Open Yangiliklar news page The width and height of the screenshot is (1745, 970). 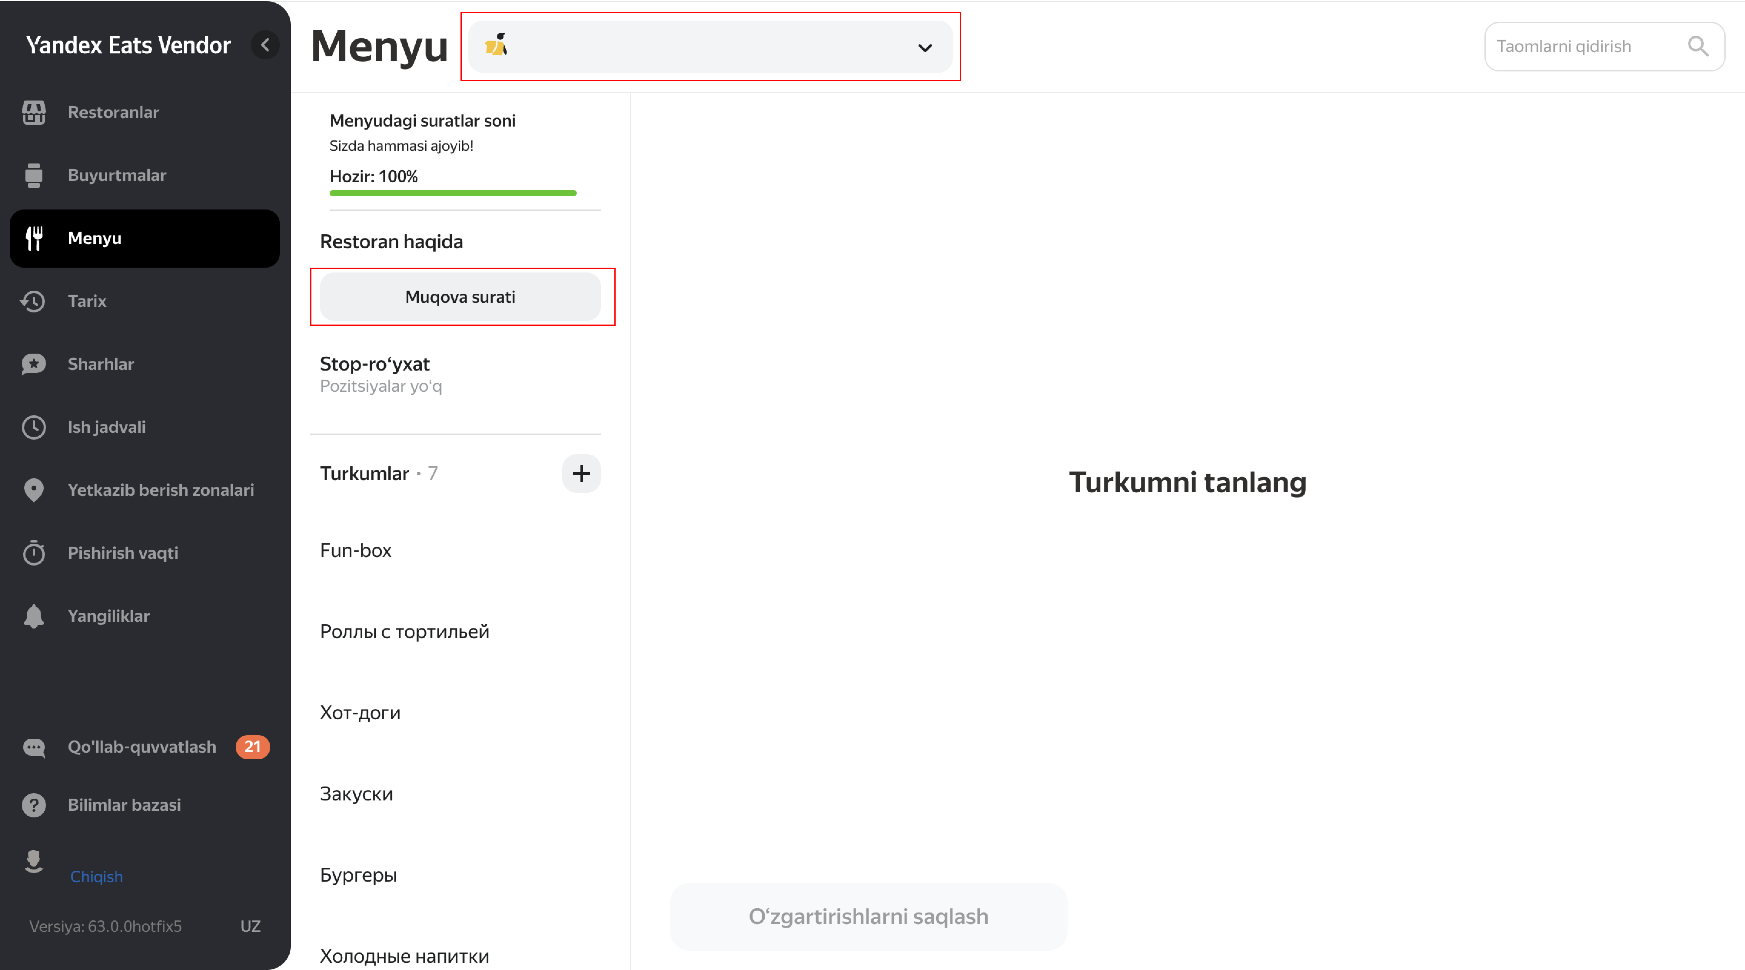tap(108, 616)
